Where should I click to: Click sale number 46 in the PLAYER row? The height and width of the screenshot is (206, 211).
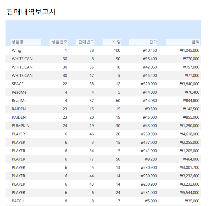92,134
